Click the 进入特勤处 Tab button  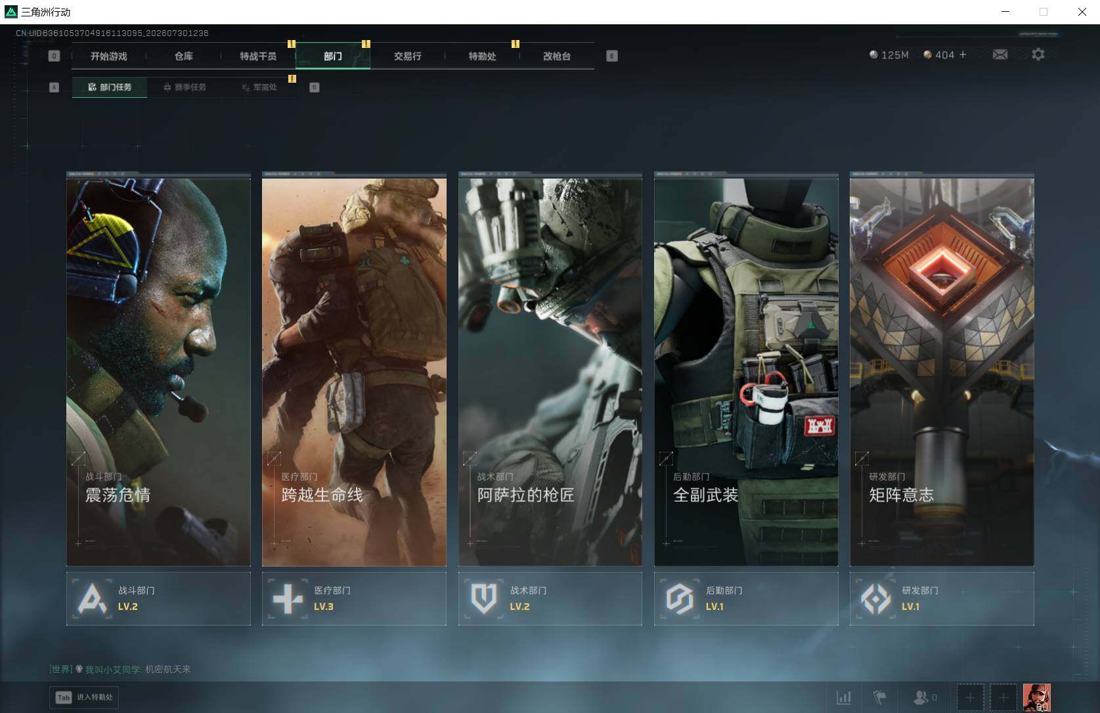(x=84, y=697)
